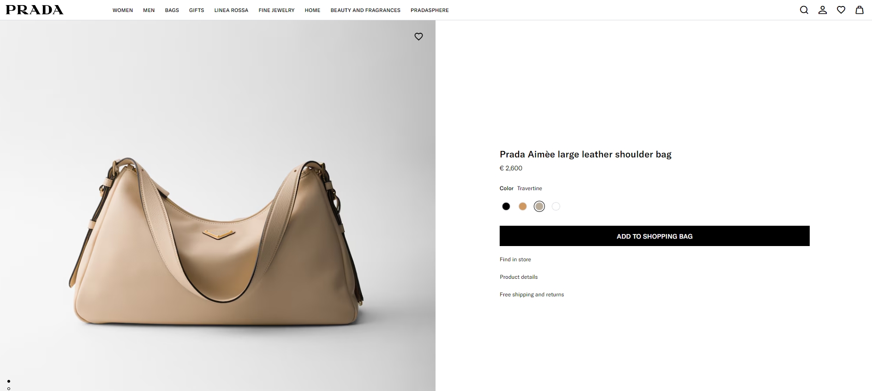Open the Bags menu

click(x=172, y=10)
